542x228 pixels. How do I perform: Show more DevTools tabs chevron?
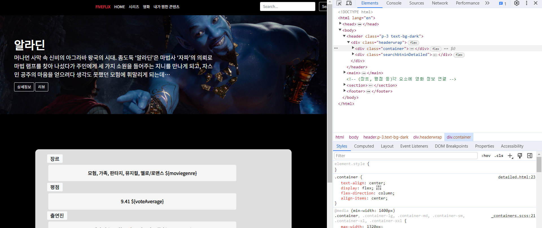(x=487, y=3)
